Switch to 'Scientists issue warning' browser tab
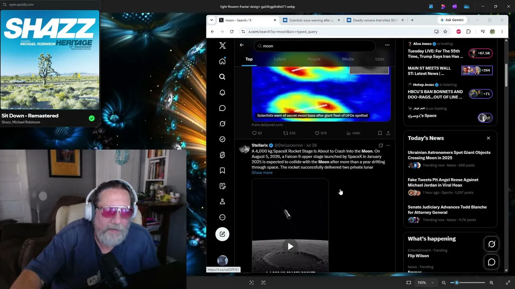Viewport: 515px width, 289px height. point(311,20)
